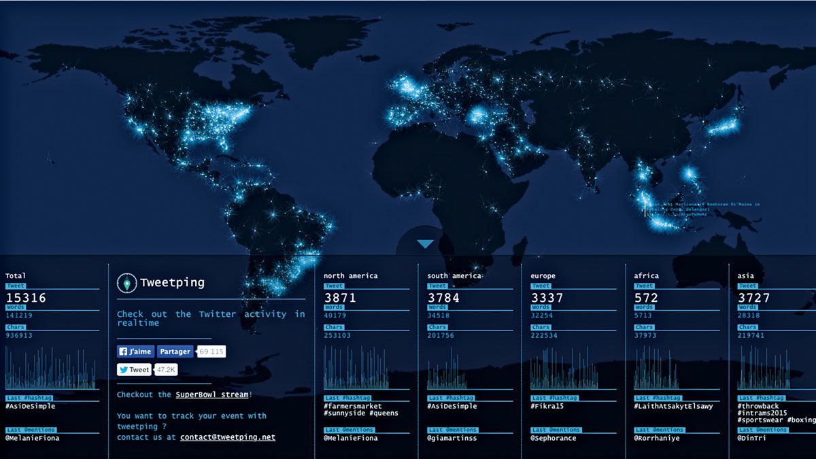This screenshot has width=816, height=459.
Task: Click the #sportswear hashtag
Action: [760, 420]
